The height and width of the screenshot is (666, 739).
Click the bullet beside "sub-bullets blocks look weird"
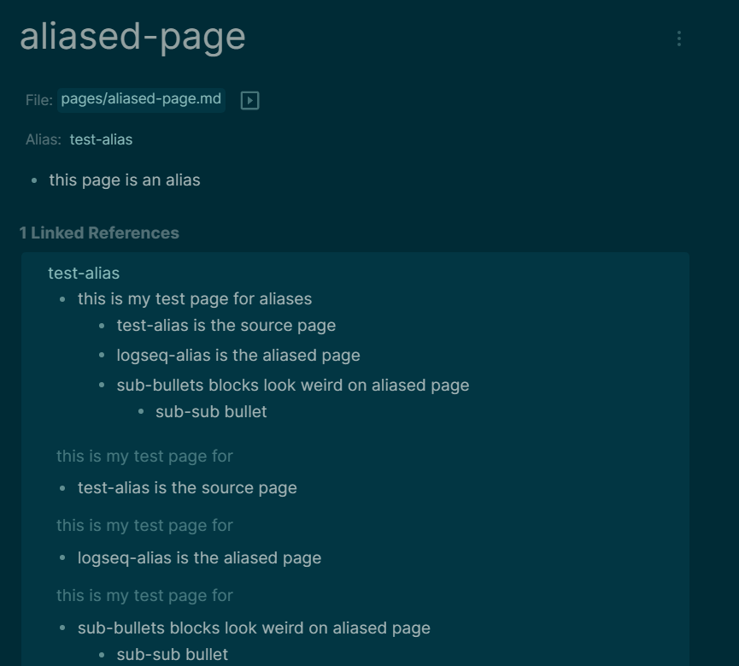click(x=104, y=385)
